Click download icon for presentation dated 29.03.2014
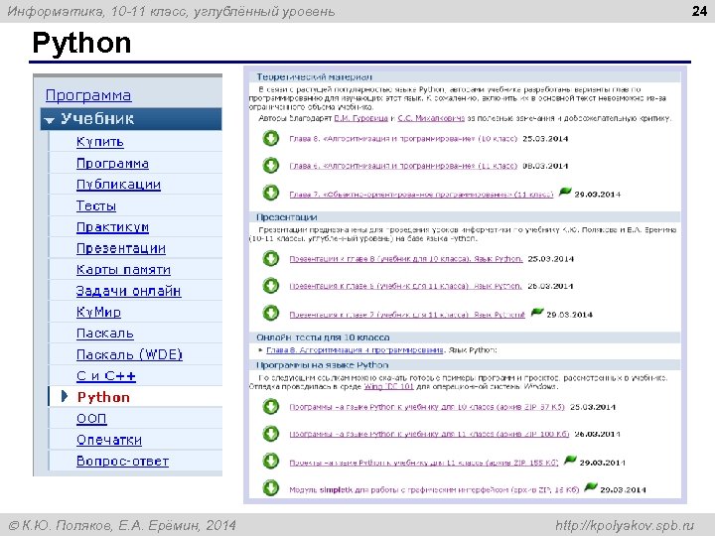This screenshot has width=715, height=536. [271, 313]
